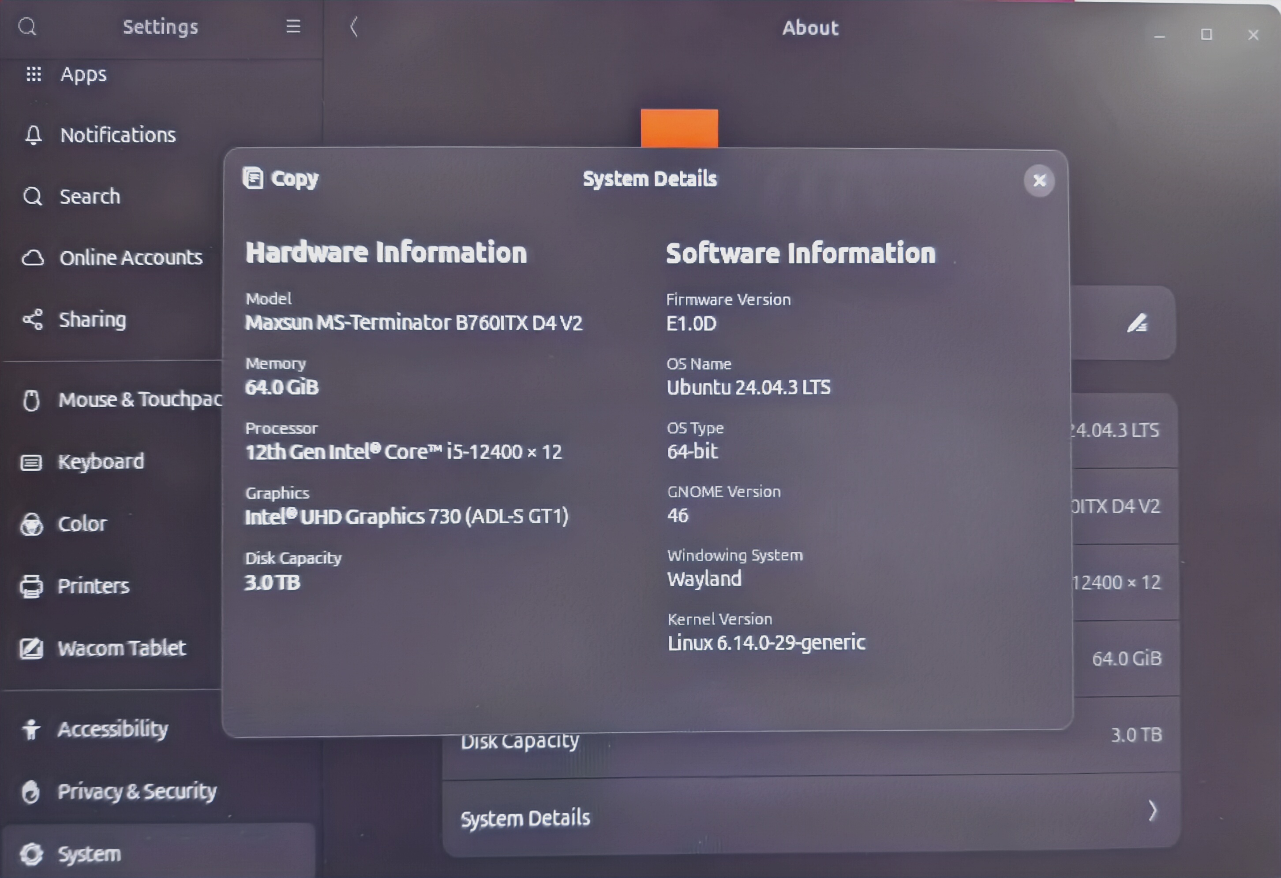Screen dimensions: 1281x878
Task: Select Sharing in the sidebar
Action: (x=92, y=320)
